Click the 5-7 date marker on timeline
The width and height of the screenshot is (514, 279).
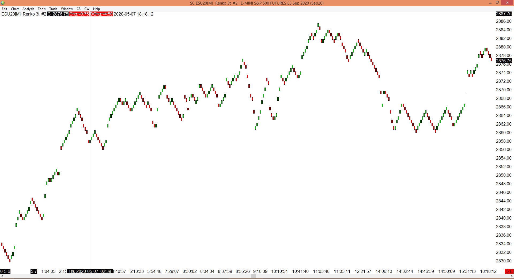tap(34, 271)
